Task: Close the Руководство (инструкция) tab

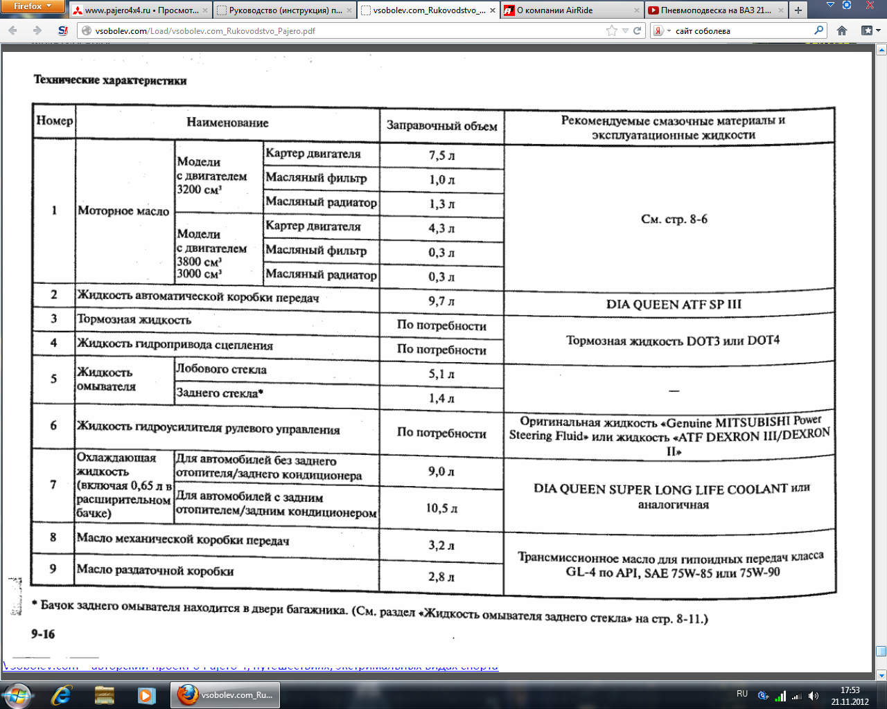Action: tap(349, 10)
